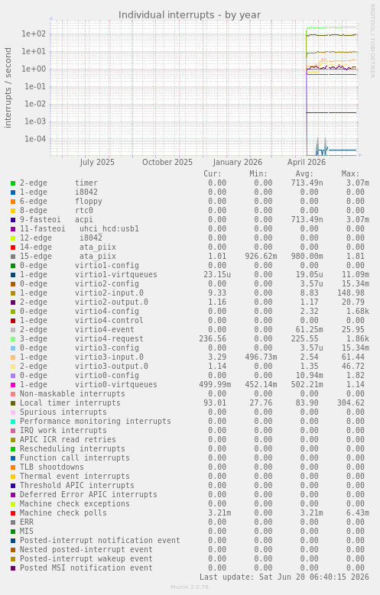The image size is (380, 595).
Task: Click the orange TLB shootdowns swatch
Action: [x=13, y=467]
